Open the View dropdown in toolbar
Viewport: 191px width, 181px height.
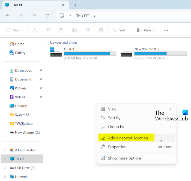tap(146, 30)
